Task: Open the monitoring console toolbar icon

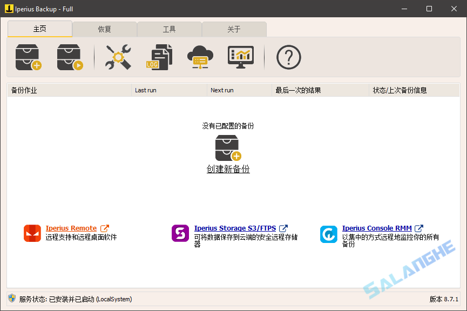Action: click(x=240, y=57)
